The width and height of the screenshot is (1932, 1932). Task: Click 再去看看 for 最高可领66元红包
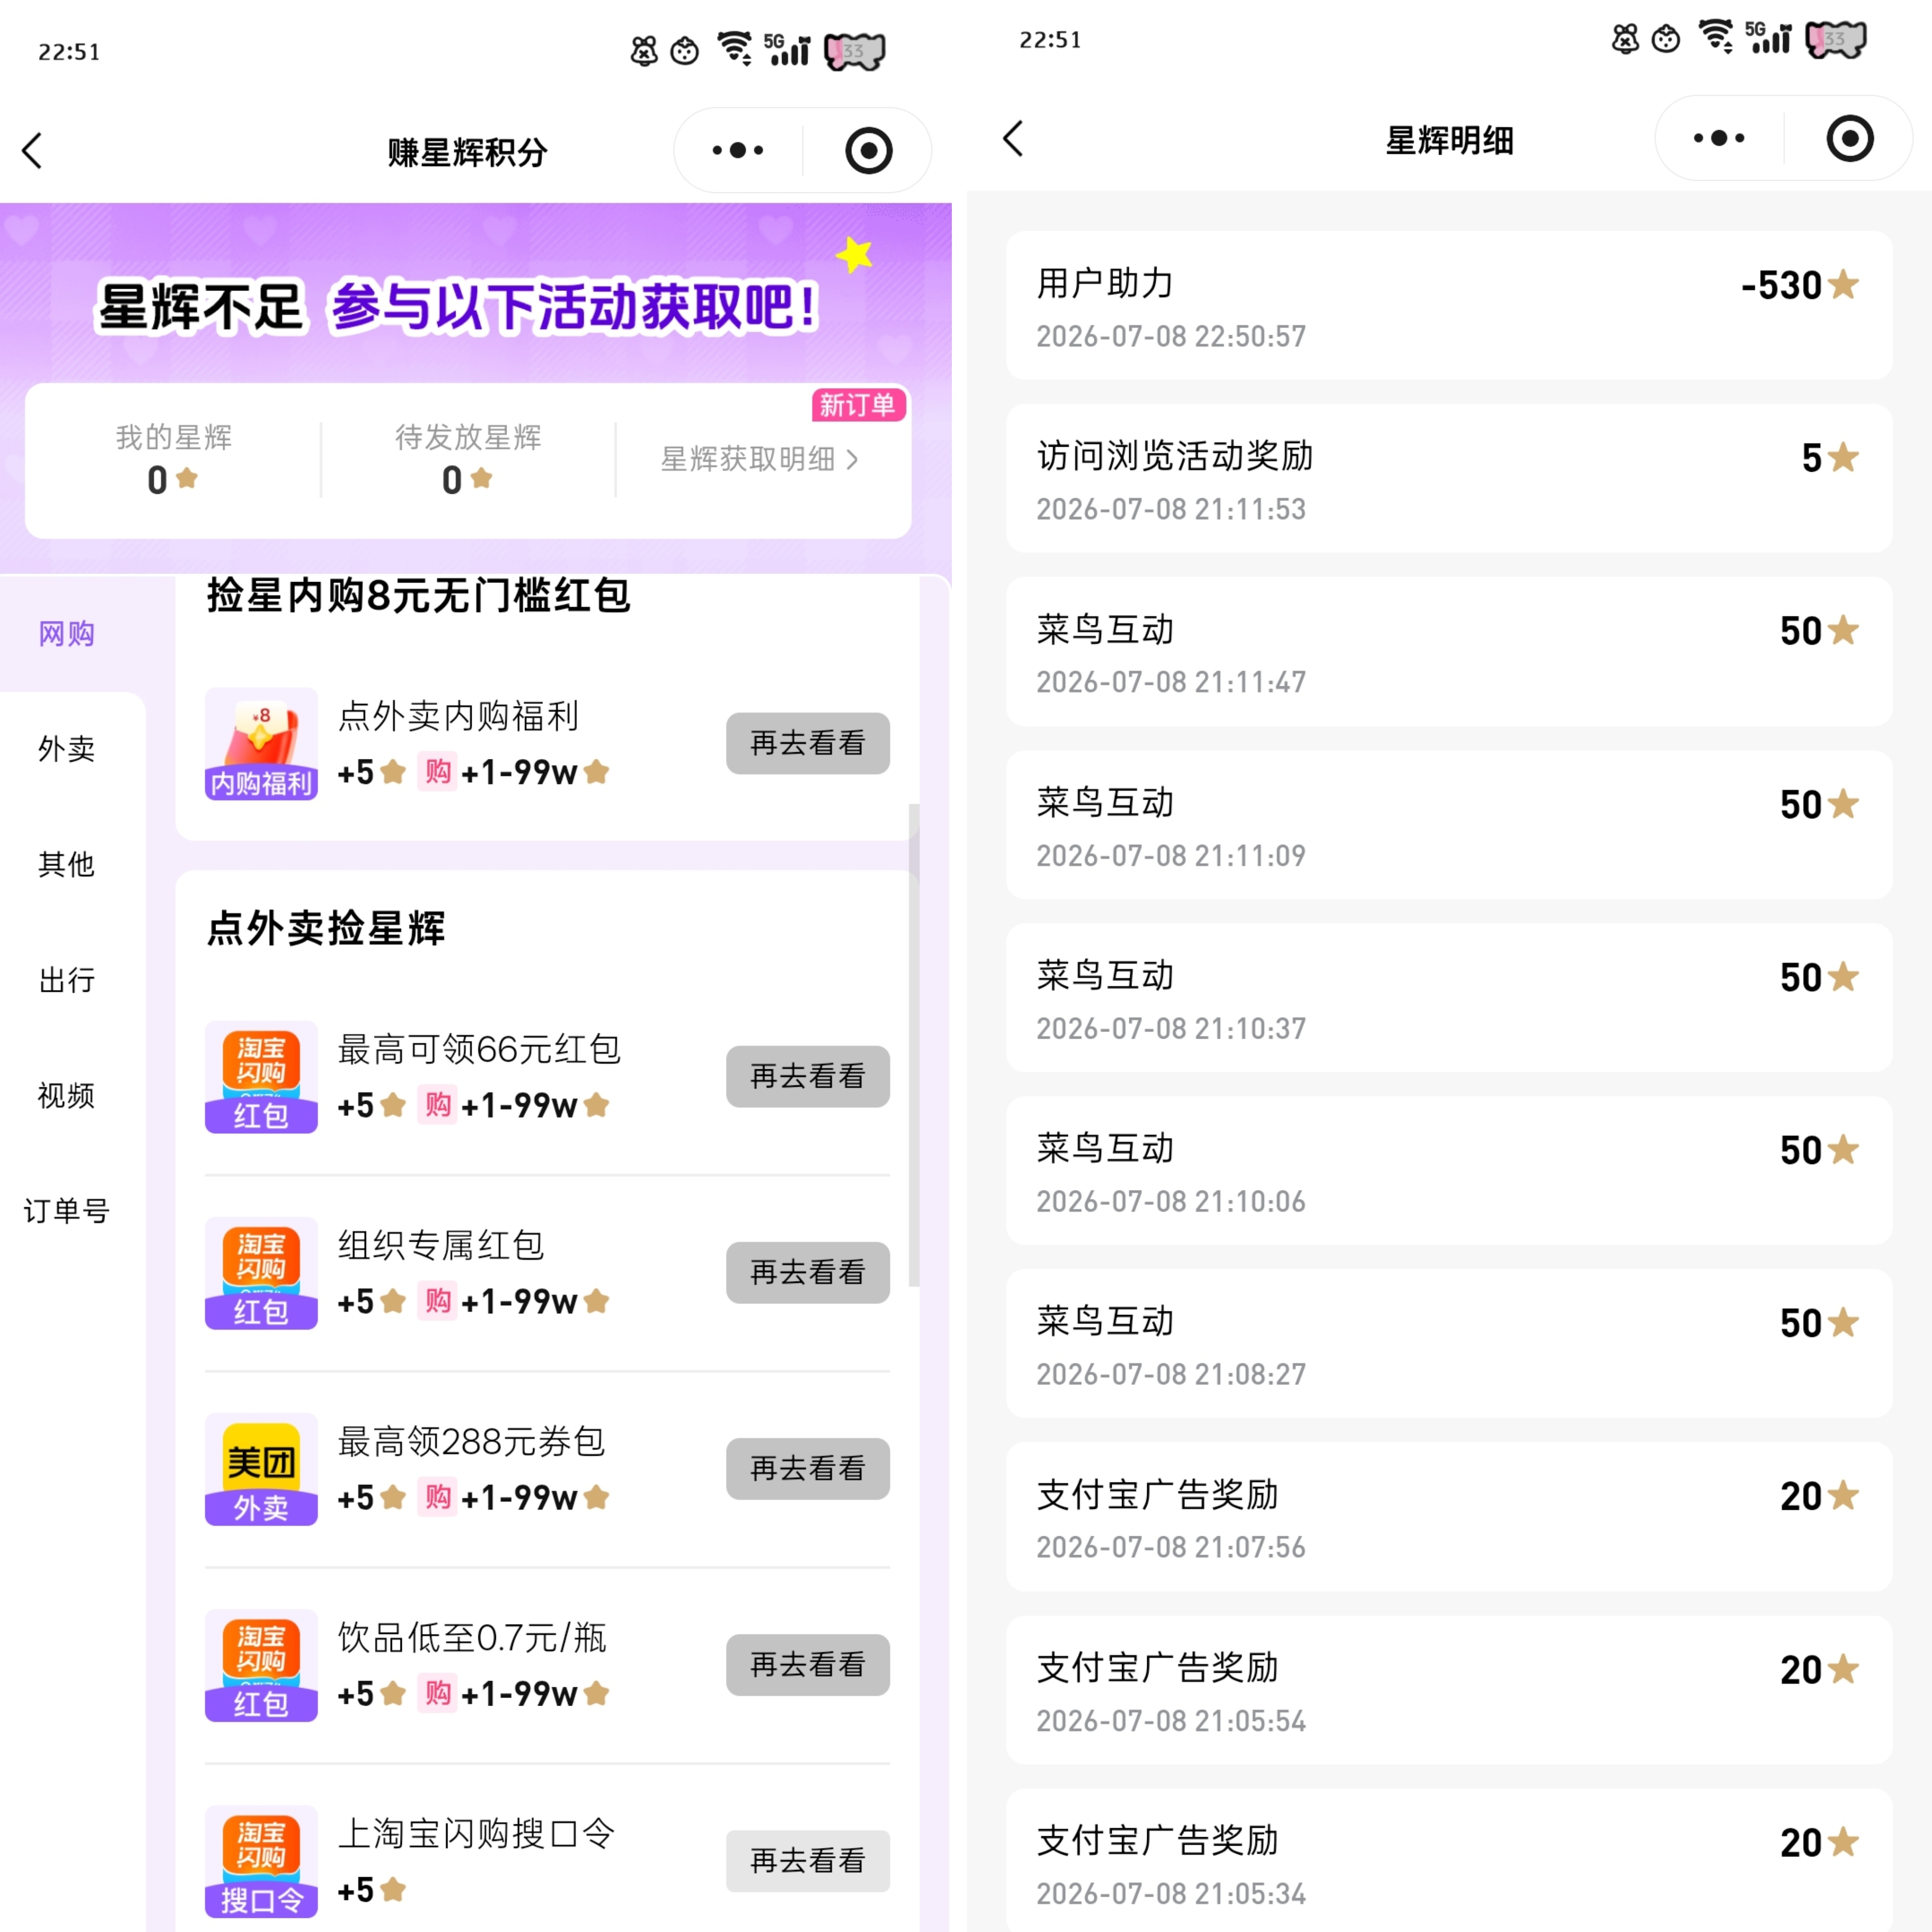[x=808, y=1076]
